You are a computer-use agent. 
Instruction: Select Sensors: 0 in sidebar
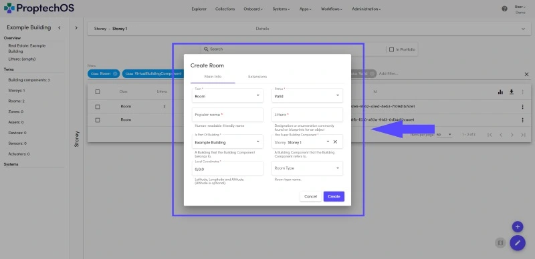pyautogui.click(x=17, y=144)
